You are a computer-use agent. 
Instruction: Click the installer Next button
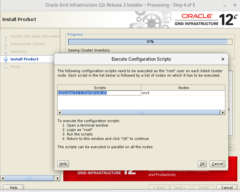pos(180,188)
